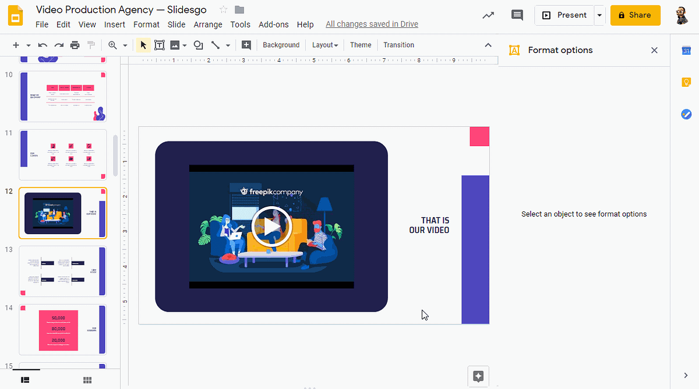Click the Share button

point(635,15)
